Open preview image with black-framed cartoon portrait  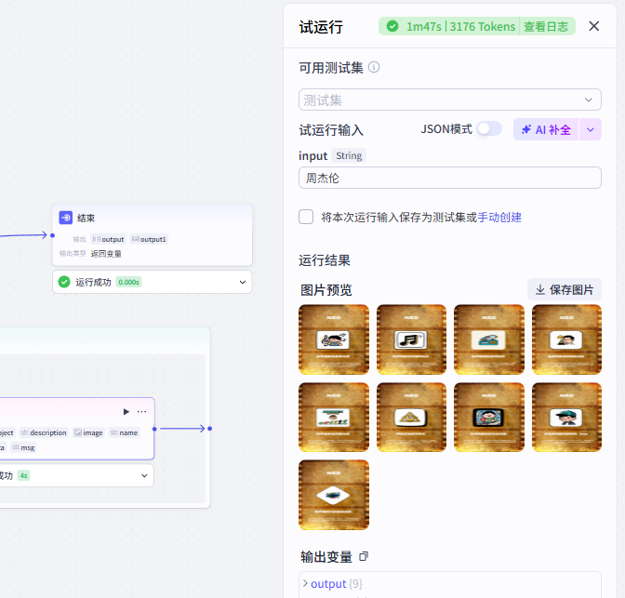(x=489, y=417)
